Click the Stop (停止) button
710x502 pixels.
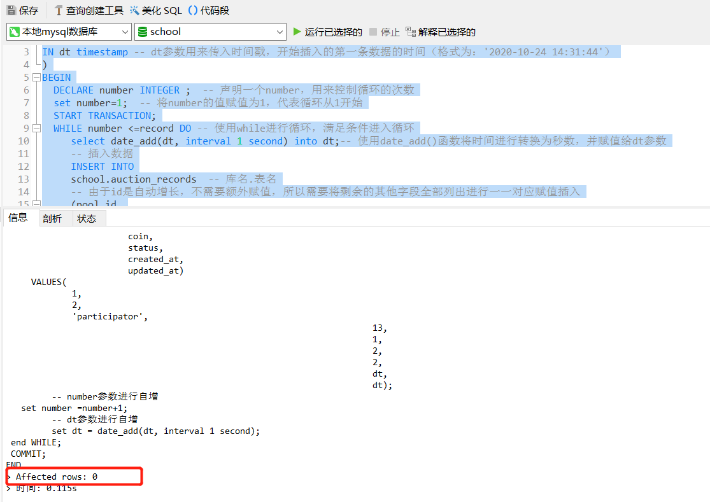[x=385, y=32]
